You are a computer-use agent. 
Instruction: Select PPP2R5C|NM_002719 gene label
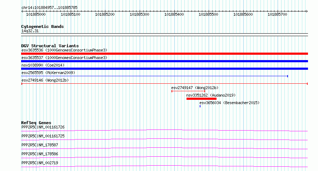pyautogui.click(x=40, y=163)
